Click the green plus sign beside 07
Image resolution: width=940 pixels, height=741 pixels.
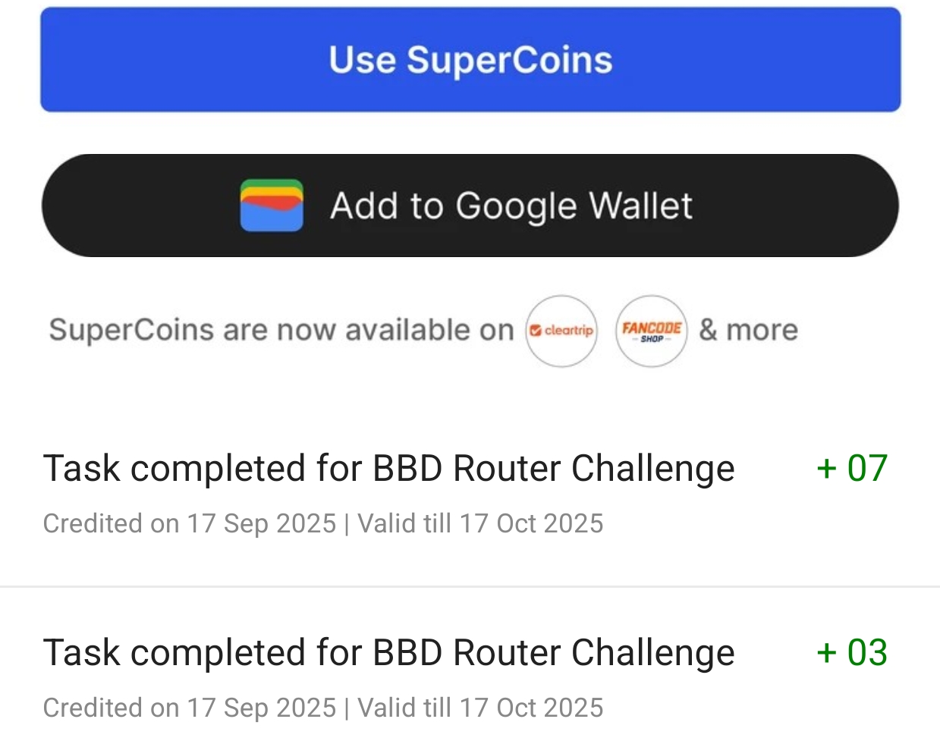(x=826, y=468)
